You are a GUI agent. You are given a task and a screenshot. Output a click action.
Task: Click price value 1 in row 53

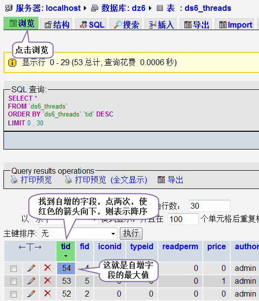[x=223, y=281]
